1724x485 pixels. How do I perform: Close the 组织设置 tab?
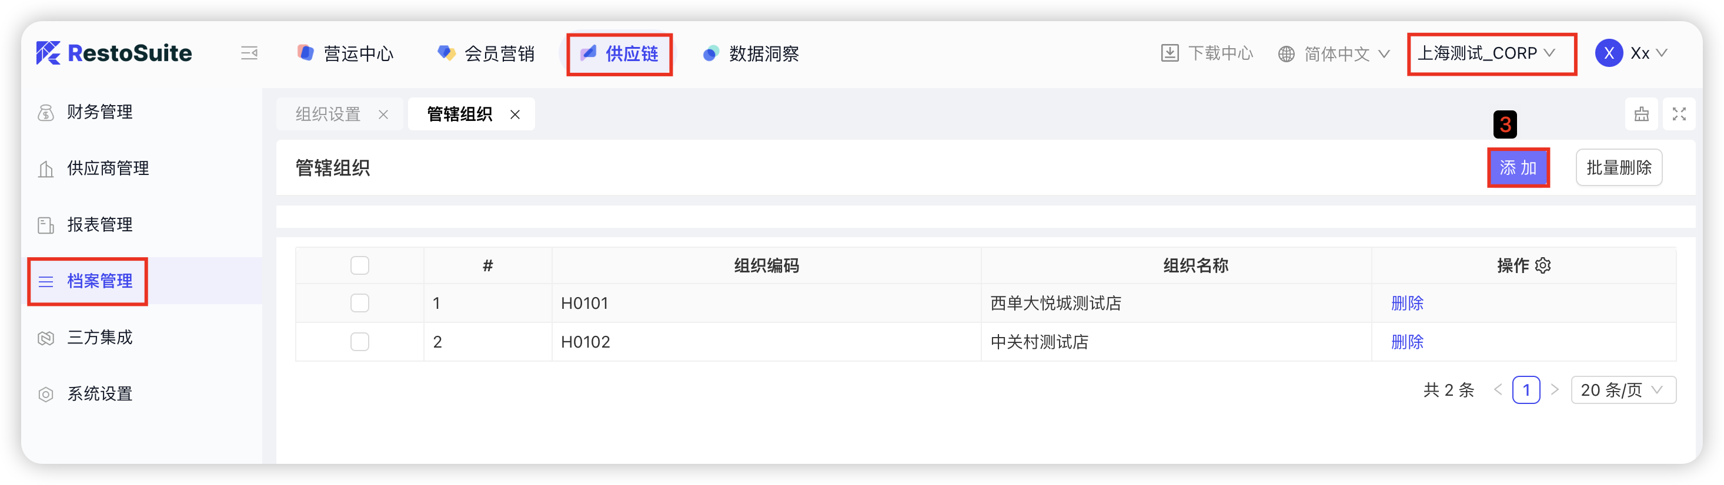pyautogui.click(x=383, y=115)
